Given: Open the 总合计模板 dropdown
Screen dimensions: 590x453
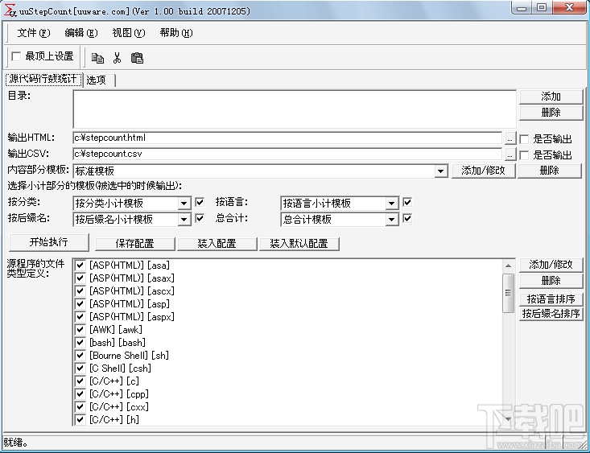Looking at the screenshot, I should [x=391, y=220].
